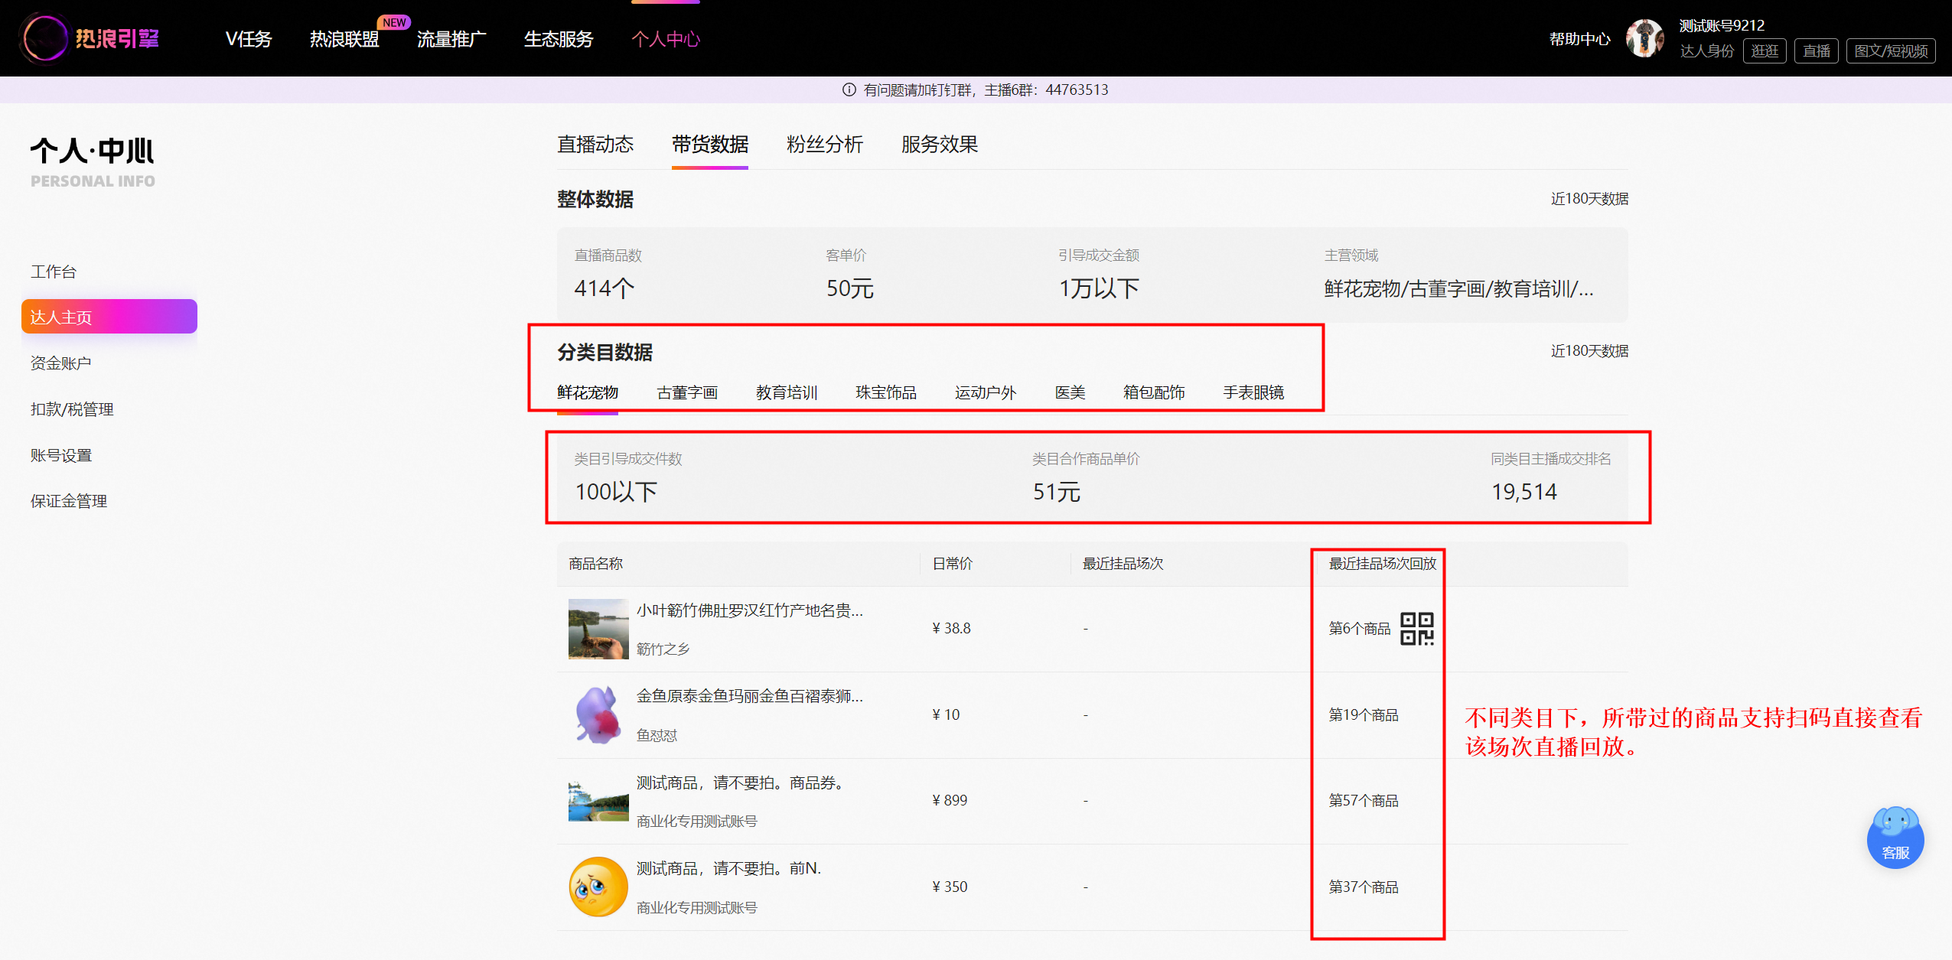
Task: Select the 珠宝饰品 category tab
Action: [x=886, y=392]
